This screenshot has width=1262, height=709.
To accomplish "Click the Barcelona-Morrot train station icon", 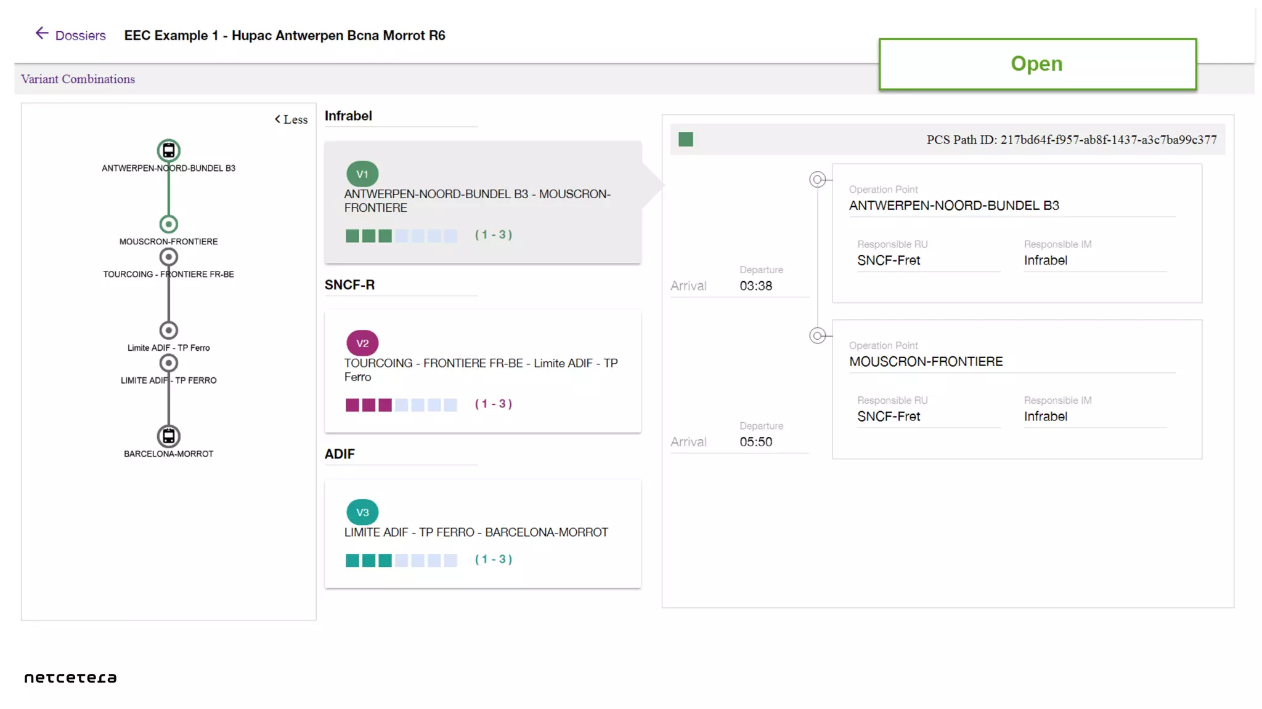I will pyautogui.click(x=168, y=436).
